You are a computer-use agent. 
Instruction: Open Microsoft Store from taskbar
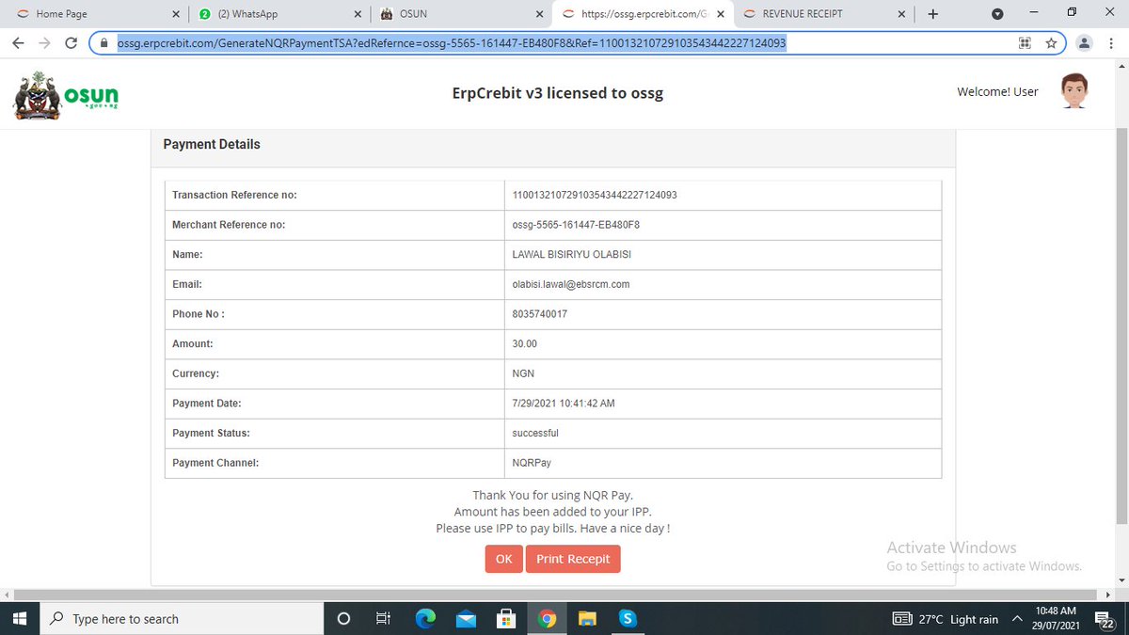coord(506,618)
